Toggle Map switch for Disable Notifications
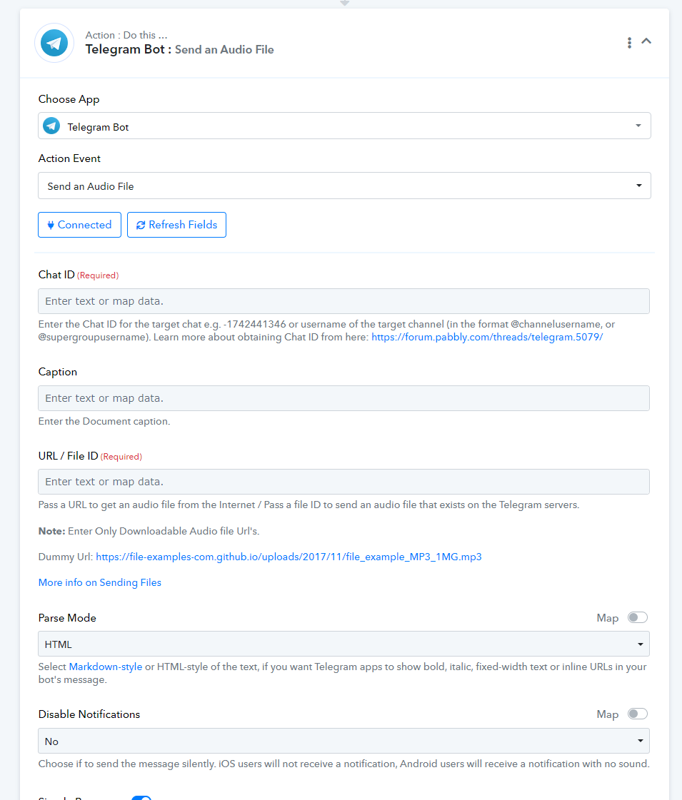Viewport: 682px width, 800px height. click(638, 713)
